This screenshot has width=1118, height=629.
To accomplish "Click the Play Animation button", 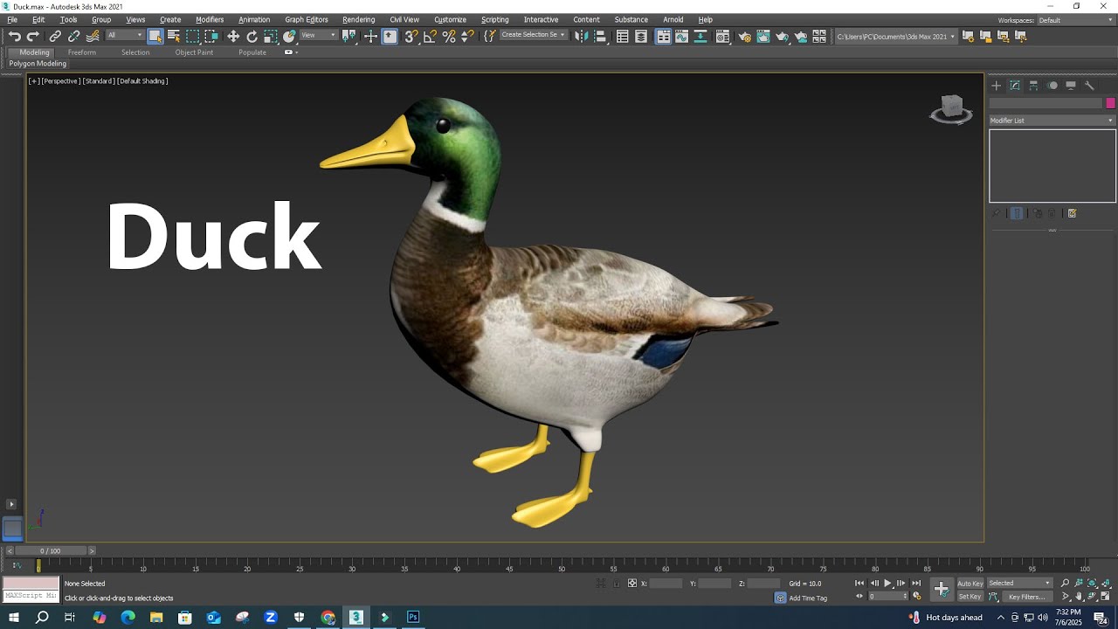I will click(887, 583).
